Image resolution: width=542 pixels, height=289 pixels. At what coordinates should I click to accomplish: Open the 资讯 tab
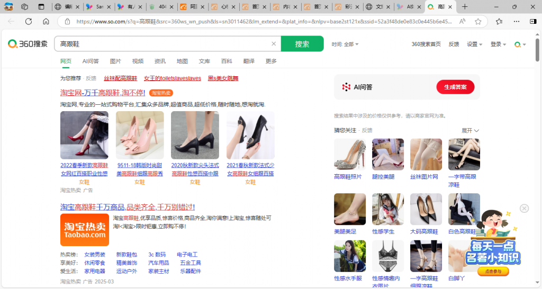point(160,61)
